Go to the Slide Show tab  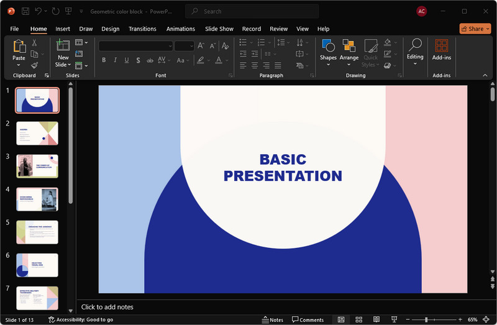[219, 29]
